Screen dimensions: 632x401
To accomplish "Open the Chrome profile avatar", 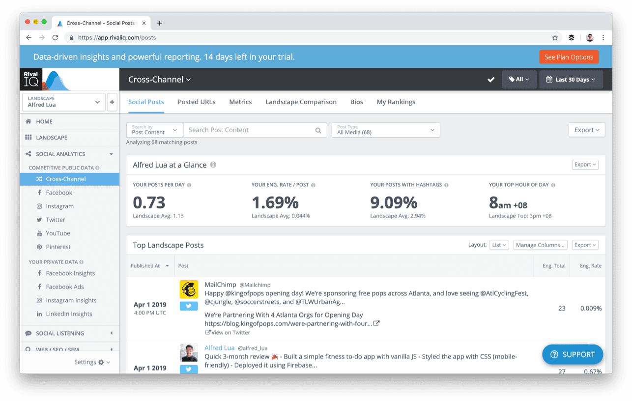I will click(x=590, y=37).
